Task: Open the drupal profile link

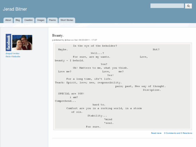Action: (9, 53)
